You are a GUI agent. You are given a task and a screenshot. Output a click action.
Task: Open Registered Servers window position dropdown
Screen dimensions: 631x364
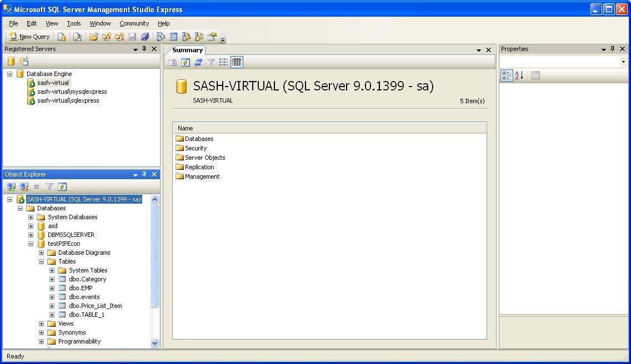(x=135, y=49)
